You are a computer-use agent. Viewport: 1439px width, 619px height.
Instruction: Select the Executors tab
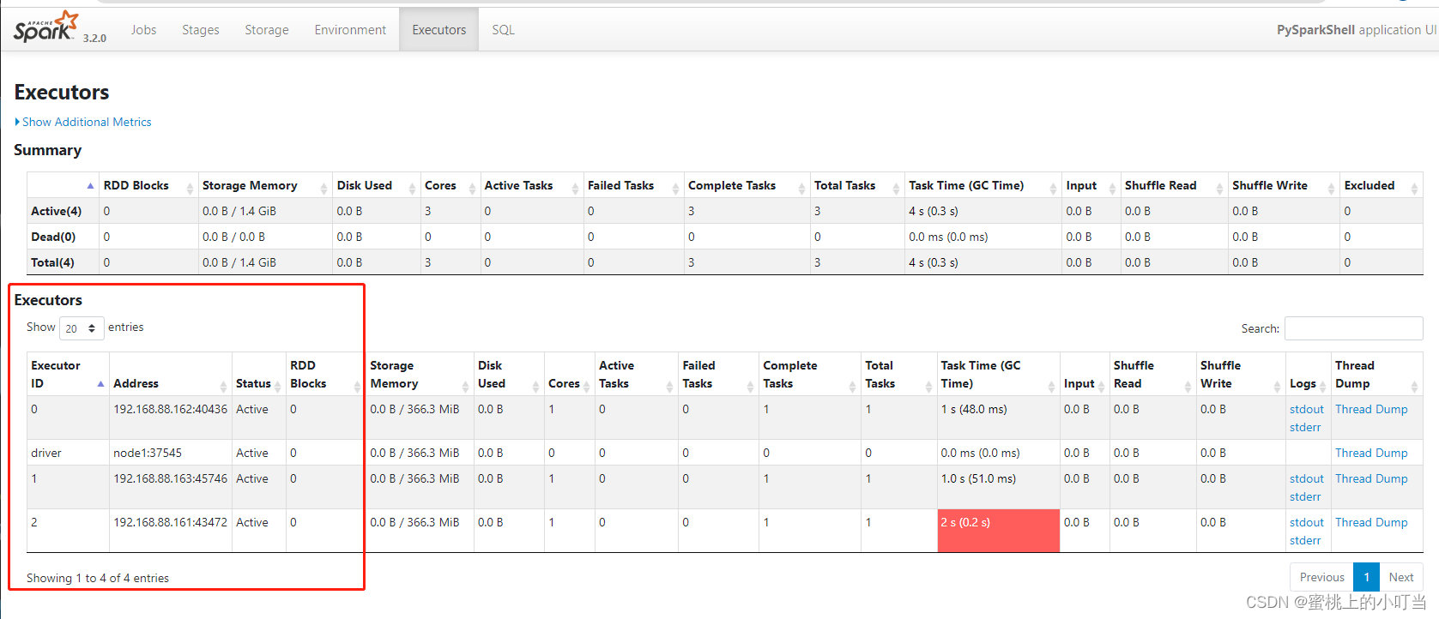[439, 29]
